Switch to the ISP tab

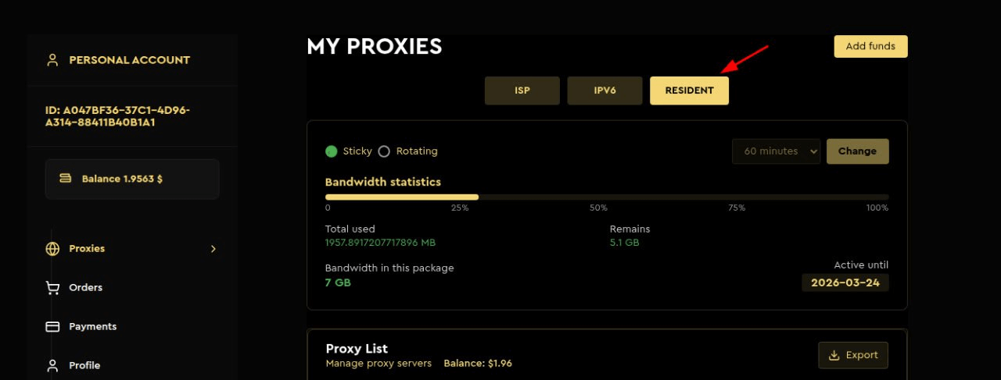pyautogui.click(x=522, y=91)
